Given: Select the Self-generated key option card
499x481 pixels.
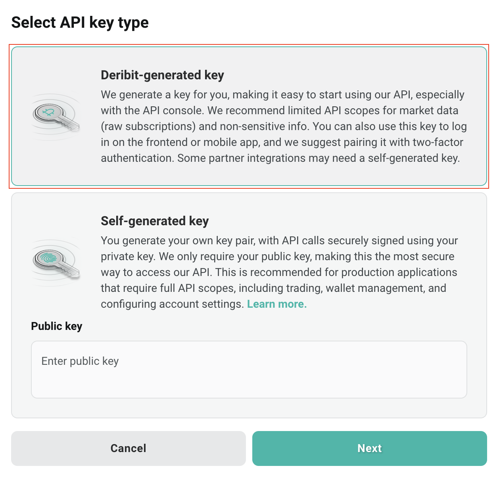Looking at the screenshot, I should pyautogui.click(x=249, y=305).
